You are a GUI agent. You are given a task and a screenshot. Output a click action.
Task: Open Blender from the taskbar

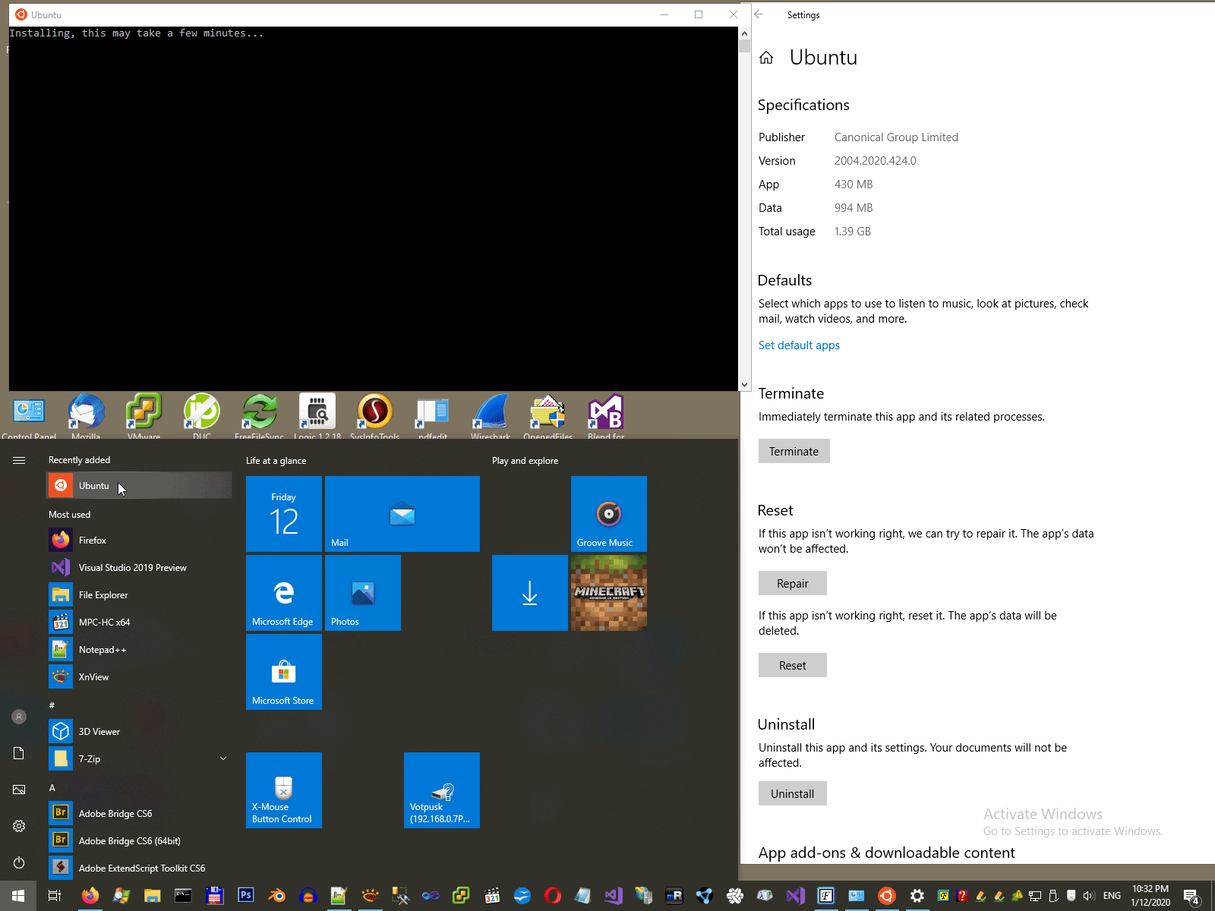pos(277,896)
